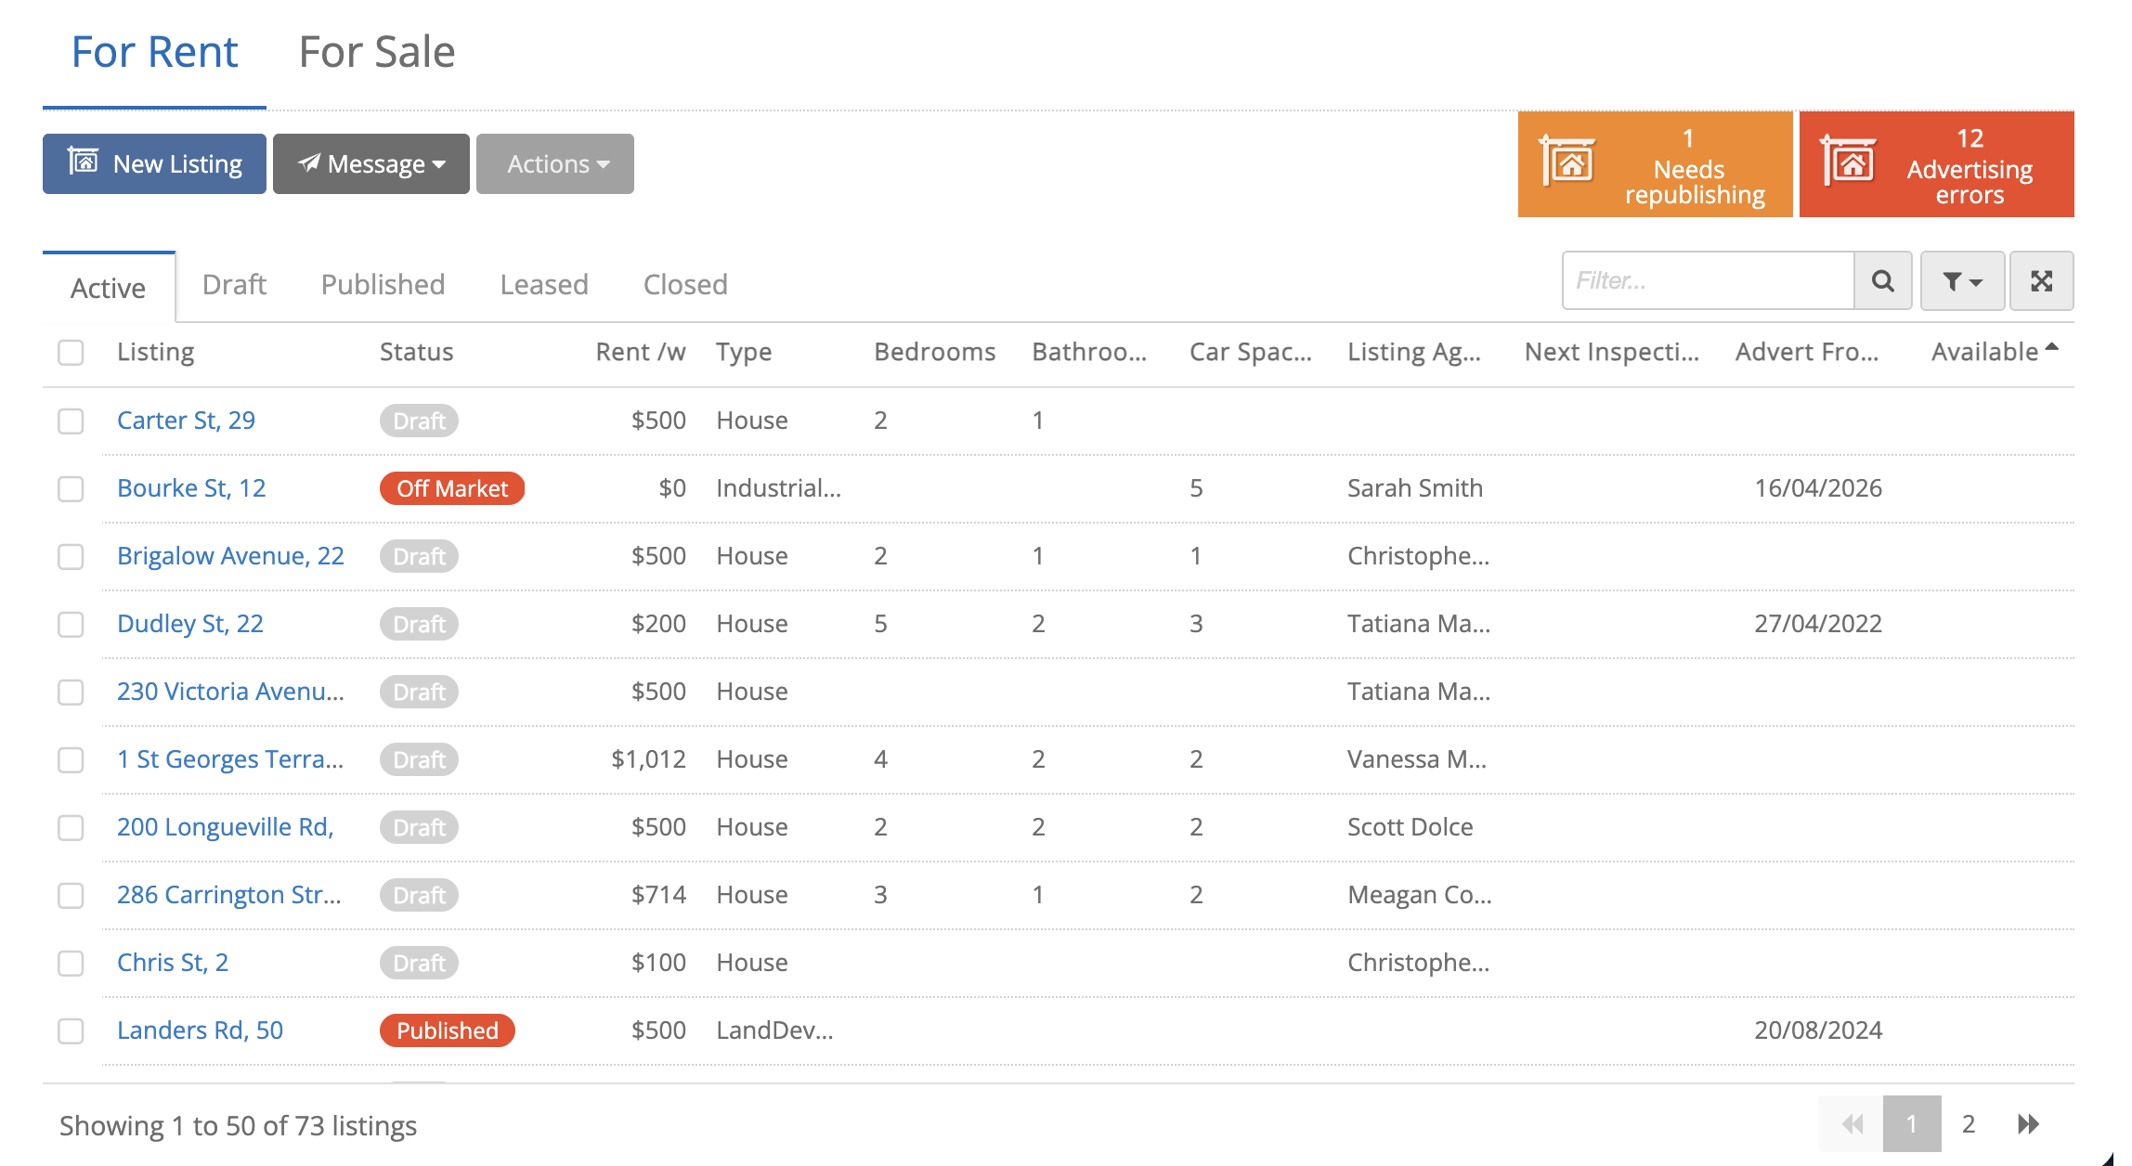Sort by the Bedrooms column header
The image size is (2132, 1166).
(934, 353)
